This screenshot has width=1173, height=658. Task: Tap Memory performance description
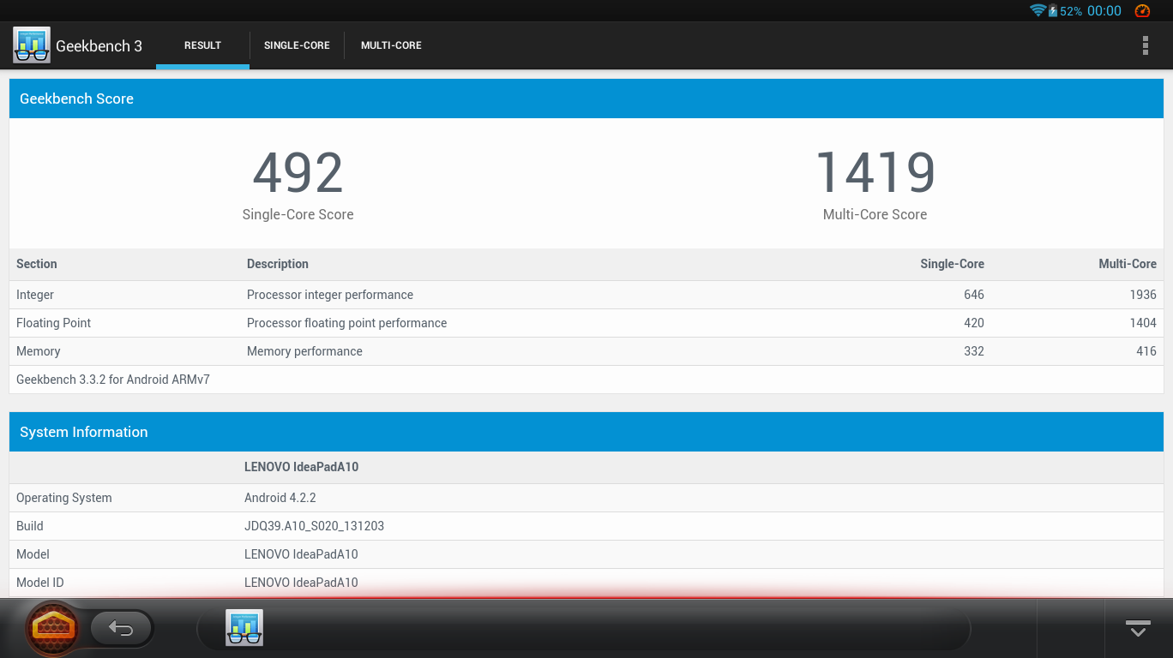point(304,351)
